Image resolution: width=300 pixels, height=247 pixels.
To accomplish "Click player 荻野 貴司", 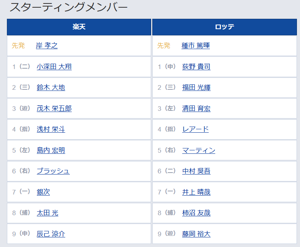I will tap(196, 67).
